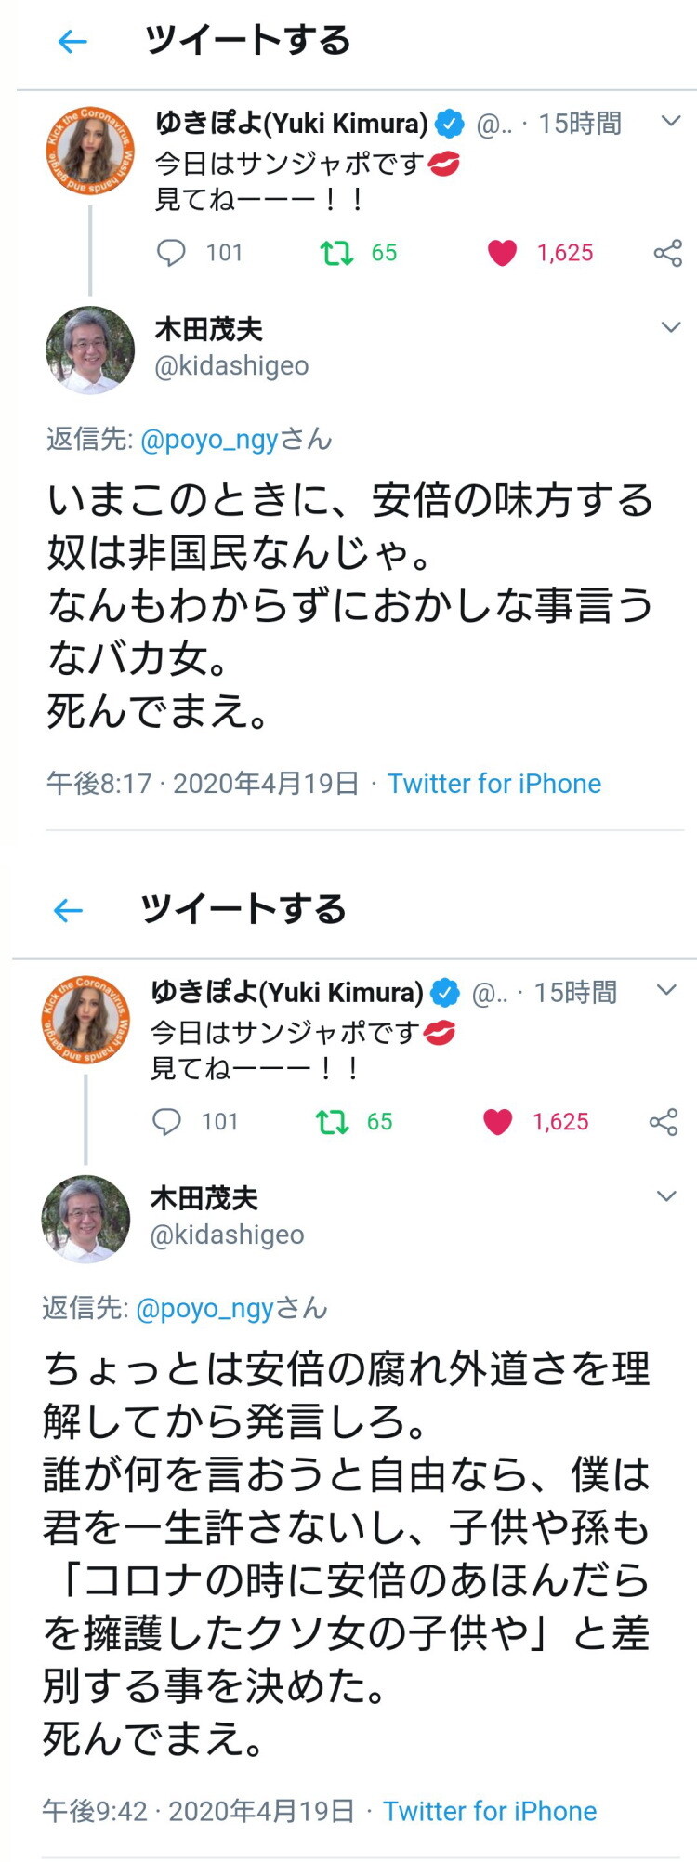This screenshot has height=1862, width=697.
Task: Expand options chevron on lower ゆきぽよ tweet
Action: (666, 990)
